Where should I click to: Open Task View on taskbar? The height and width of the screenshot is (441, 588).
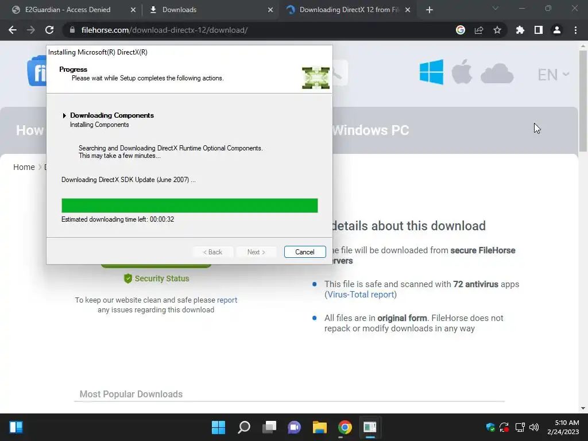(269, 427)
